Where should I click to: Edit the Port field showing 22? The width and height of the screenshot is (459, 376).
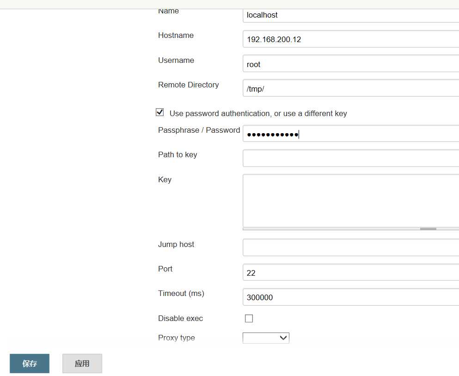351,272
